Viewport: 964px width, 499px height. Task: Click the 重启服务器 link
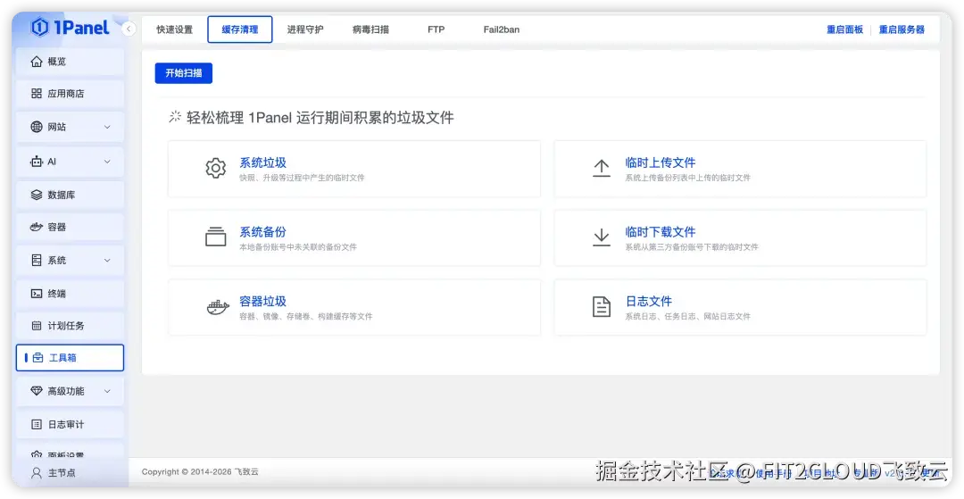coord(902,29)
